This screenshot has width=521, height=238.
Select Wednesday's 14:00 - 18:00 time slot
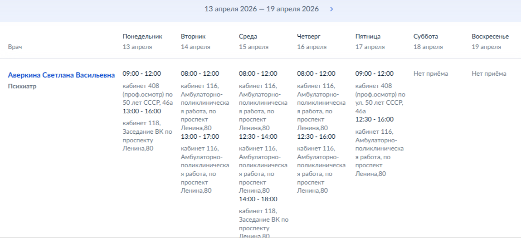point(258,199)
